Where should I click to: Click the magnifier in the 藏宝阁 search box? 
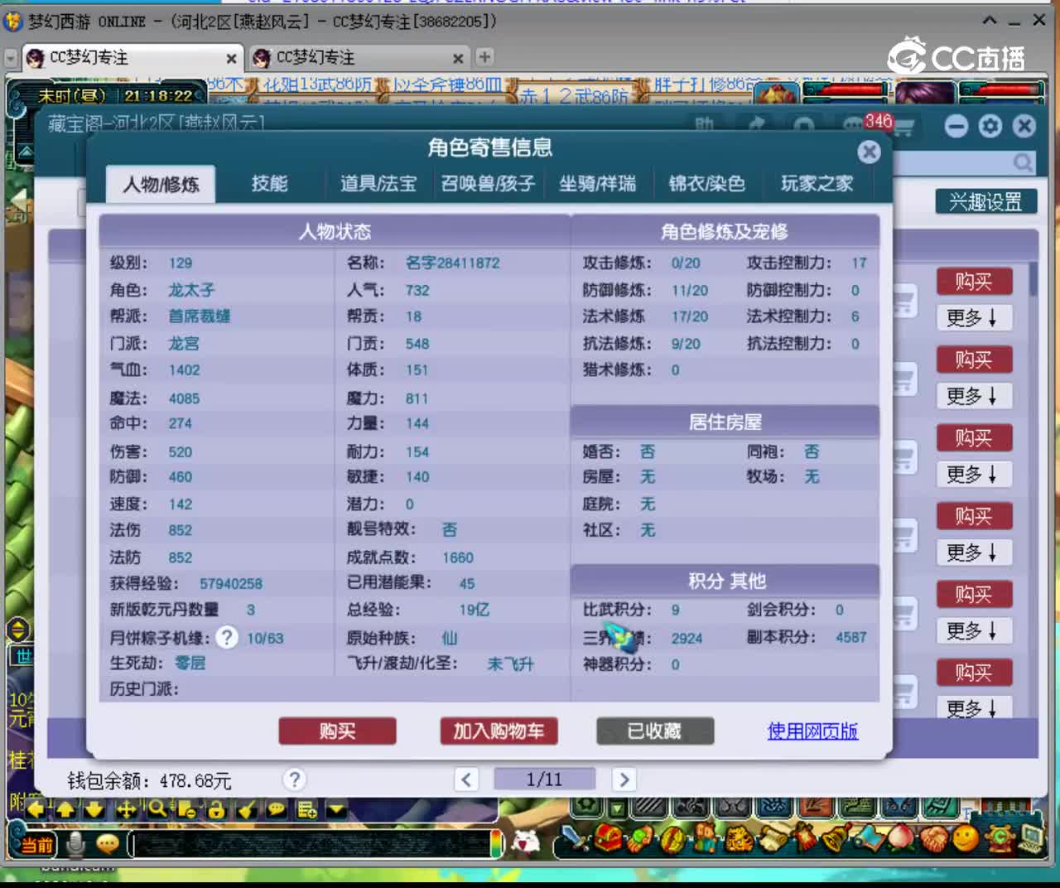point(1024,162)
